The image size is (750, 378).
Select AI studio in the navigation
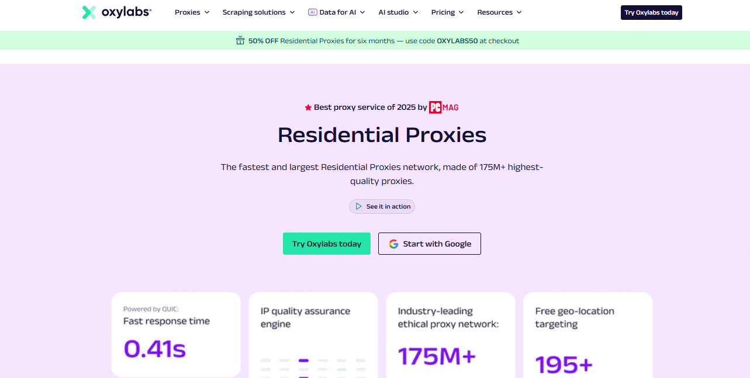(x=398, y=12)
